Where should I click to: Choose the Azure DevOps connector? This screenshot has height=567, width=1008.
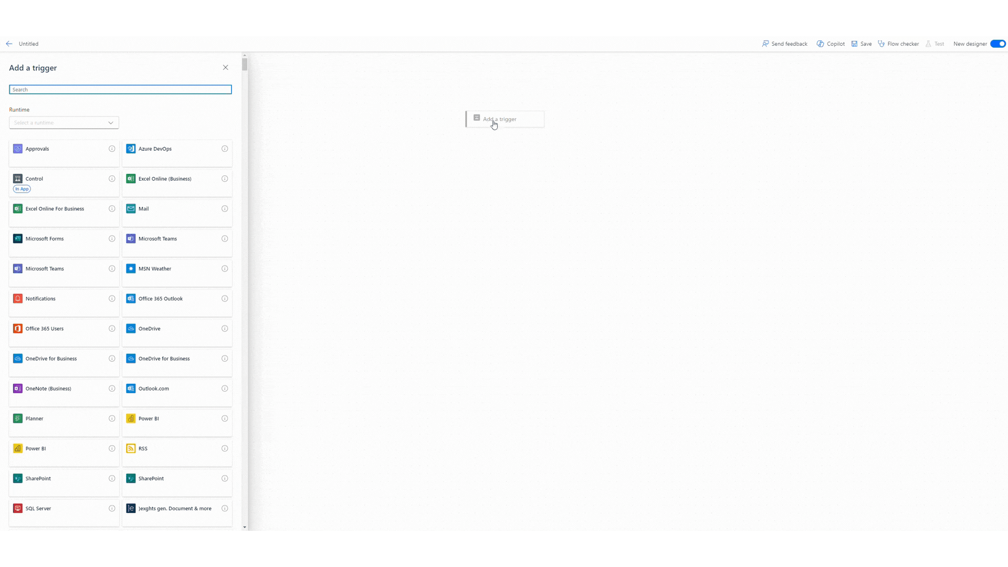(x=177, y=153)
